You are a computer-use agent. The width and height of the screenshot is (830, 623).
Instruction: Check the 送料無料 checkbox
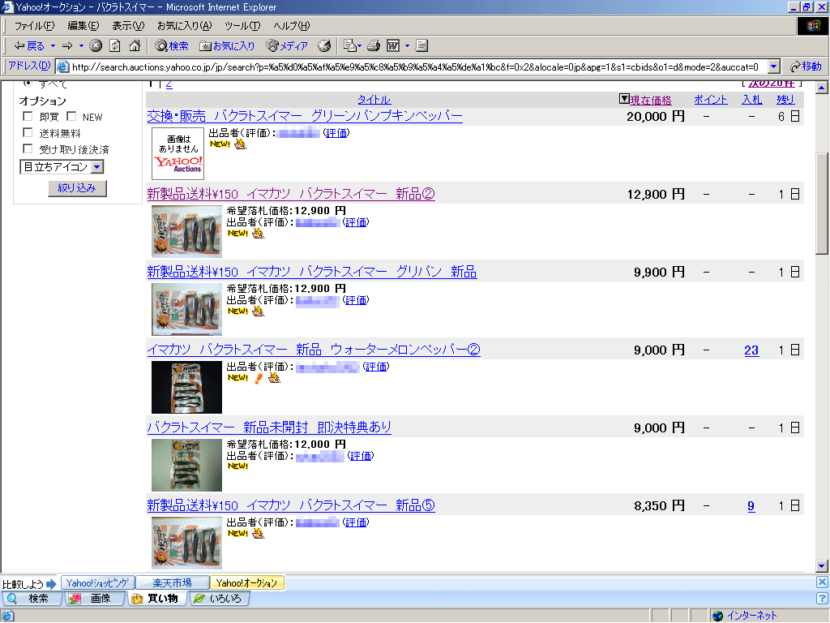[x=28, y=132]
